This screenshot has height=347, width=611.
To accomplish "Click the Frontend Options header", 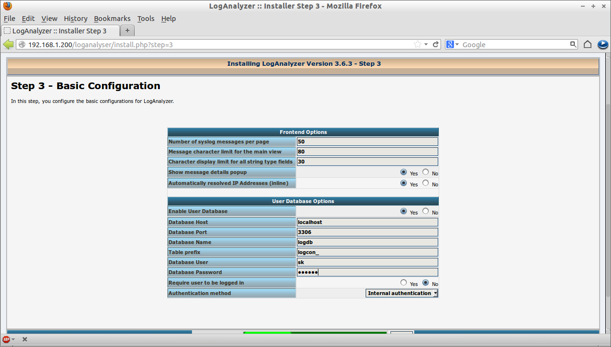I will click(303, 132).
